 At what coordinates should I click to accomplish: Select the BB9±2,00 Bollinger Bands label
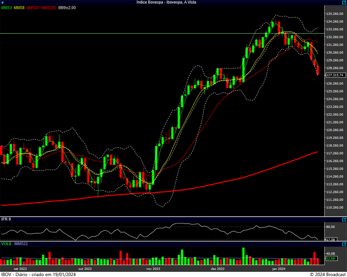pos(67,8)
